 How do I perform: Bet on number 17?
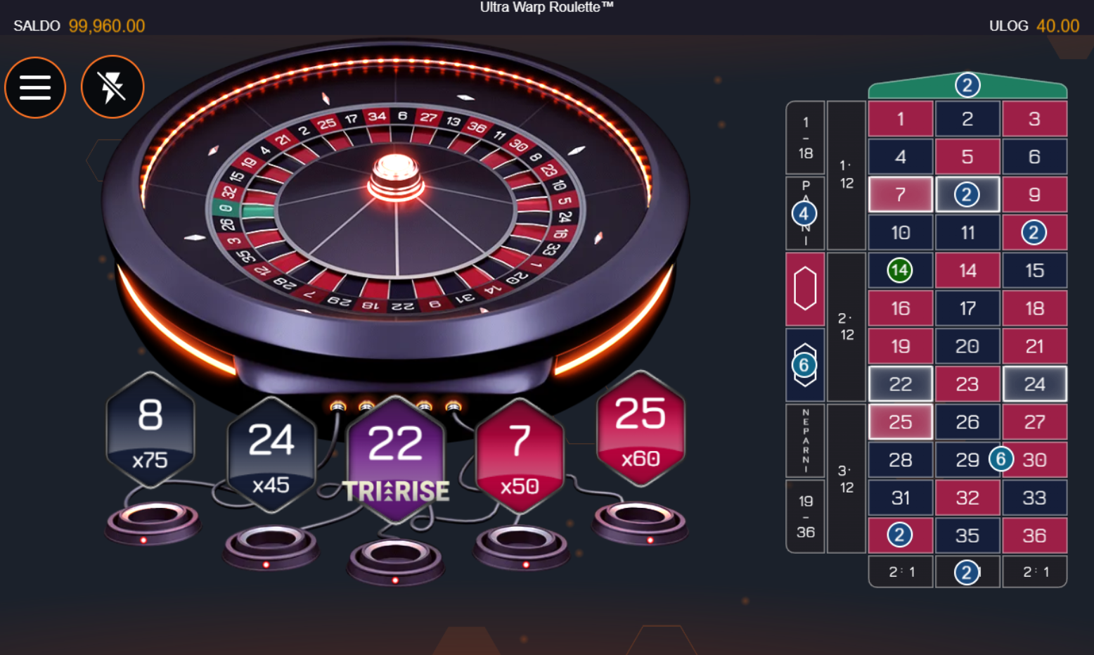coord(967,308)
